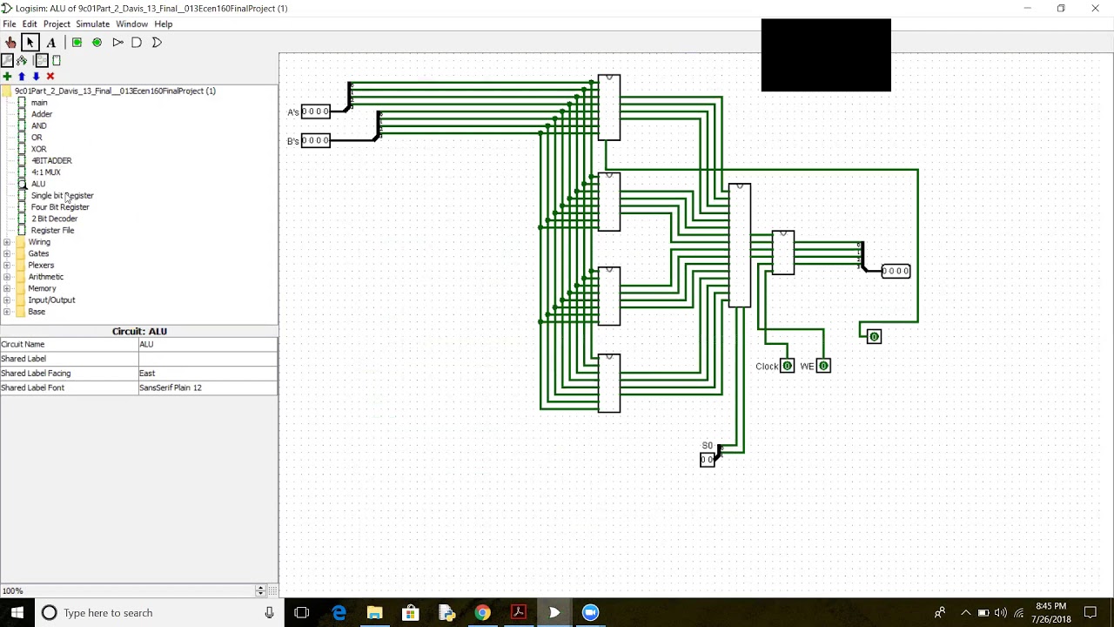
Task: Toggle the WE input pin
Action: click(x=823, y=366)
